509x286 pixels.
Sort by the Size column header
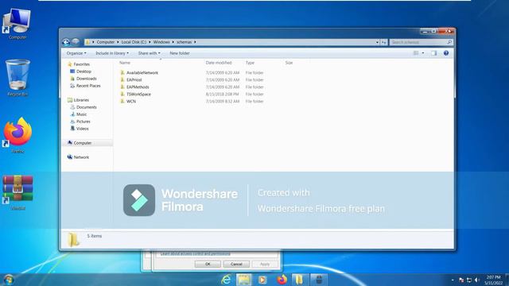click(x=289, y=63)
